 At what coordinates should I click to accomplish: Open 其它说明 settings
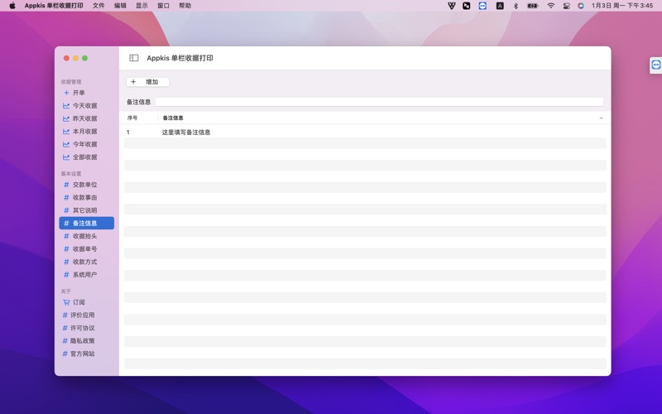click(87, 210)
